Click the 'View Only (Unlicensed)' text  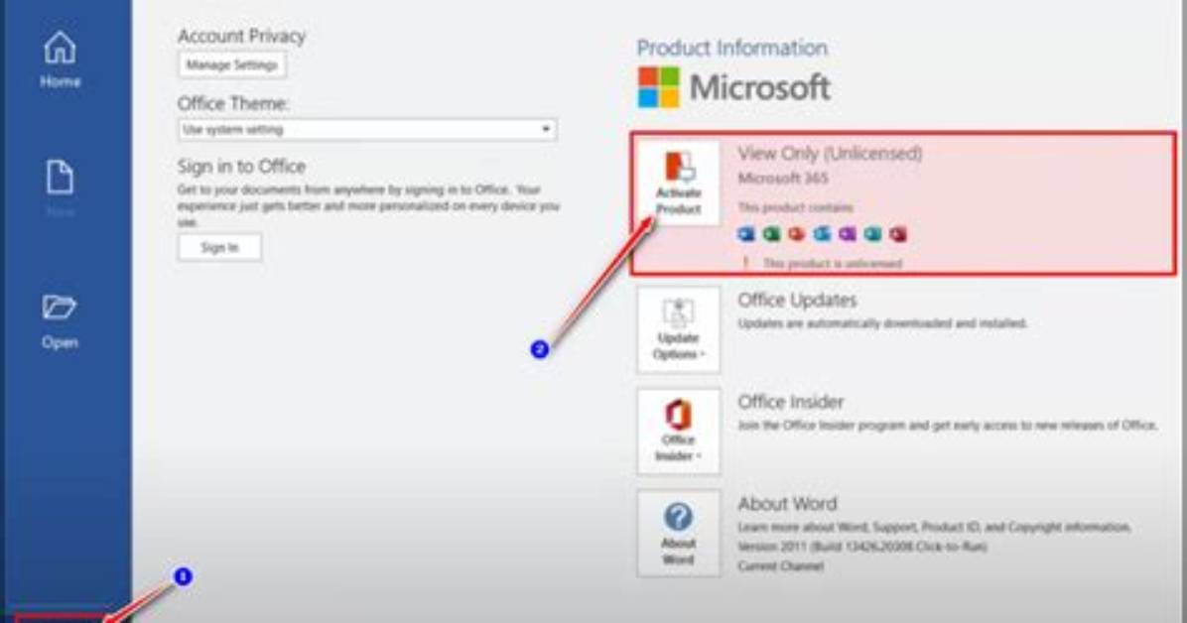point(830,154)
